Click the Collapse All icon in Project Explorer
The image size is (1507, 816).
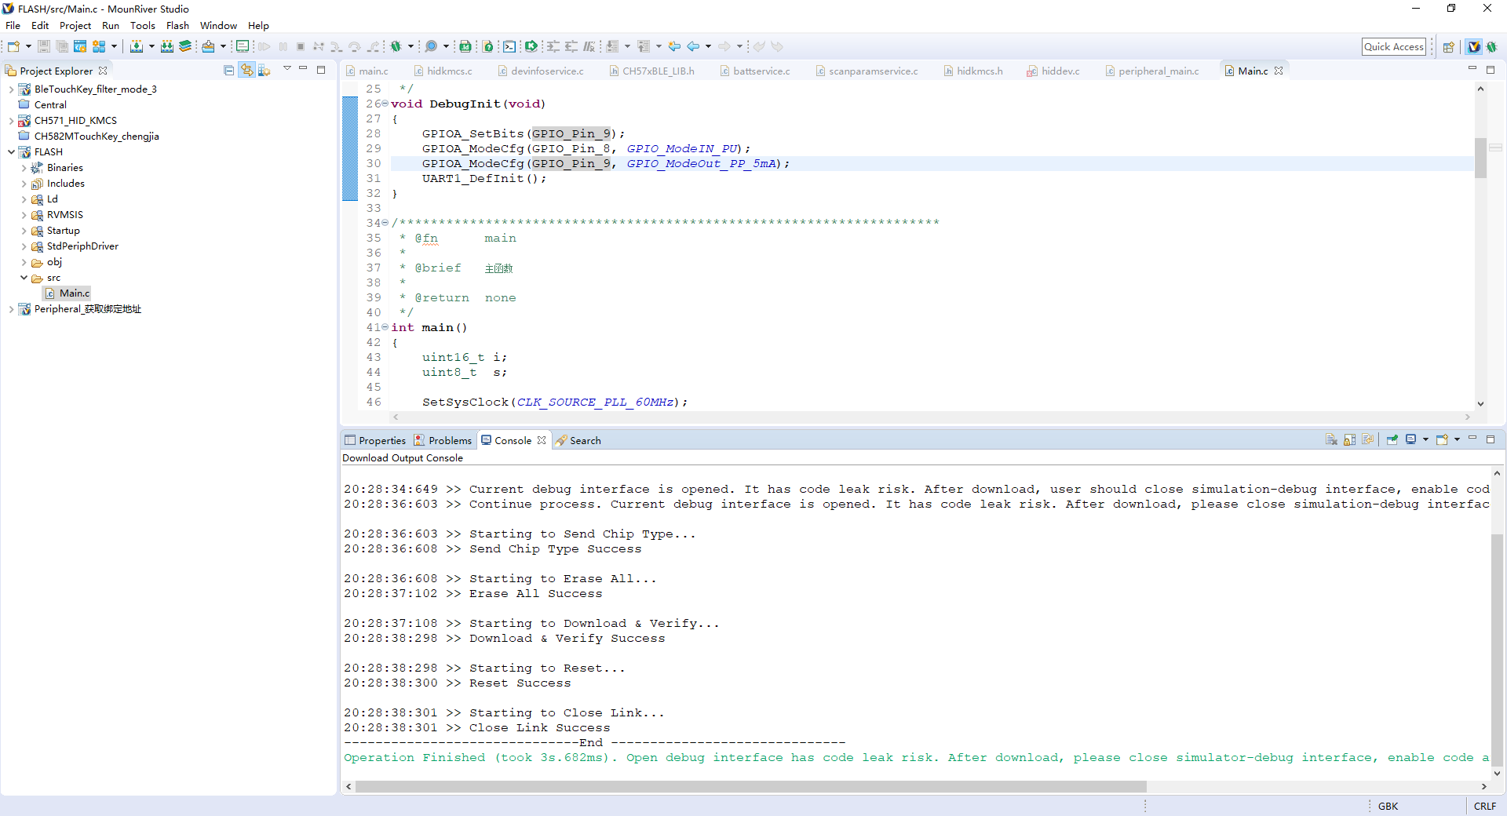pyautogui.click(x=228, y=71)
